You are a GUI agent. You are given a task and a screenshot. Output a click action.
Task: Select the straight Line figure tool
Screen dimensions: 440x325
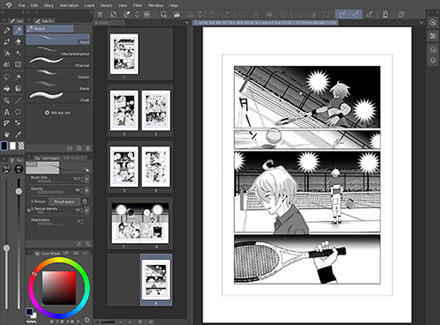pyautogui.click(x=18, y=100)
